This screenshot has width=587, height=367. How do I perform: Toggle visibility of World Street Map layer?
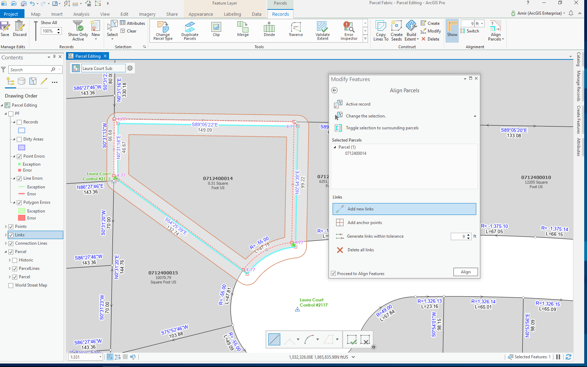coord(10,285)
